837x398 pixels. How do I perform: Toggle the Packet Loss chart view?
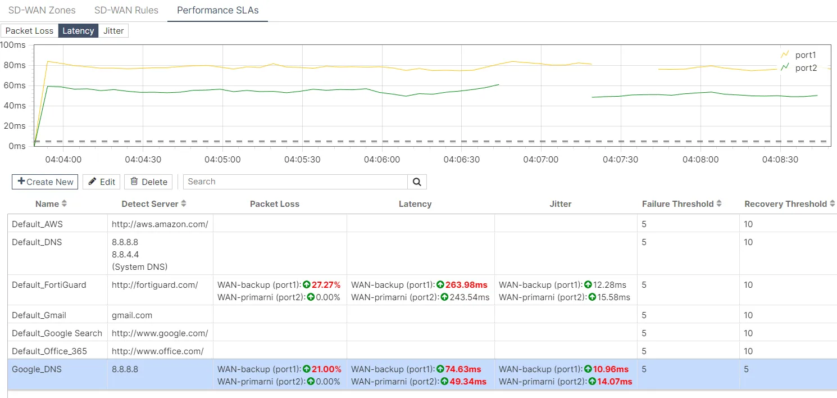29,30
